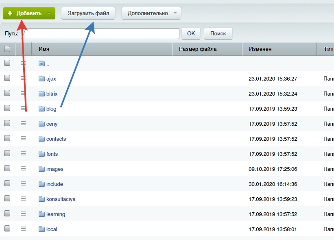334x240 pixels.
Task: Click the Загрузить файл button
Action: (x=88, y=13)
